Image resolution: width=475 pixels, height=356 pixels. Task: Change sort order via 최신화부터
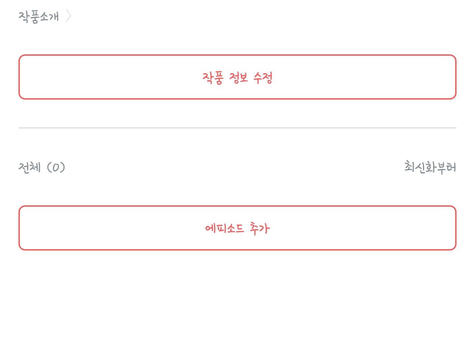430,167
